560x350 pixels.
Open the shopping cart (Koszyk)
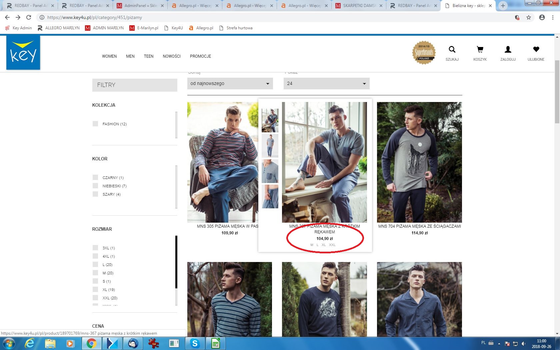tap(480, 50)
